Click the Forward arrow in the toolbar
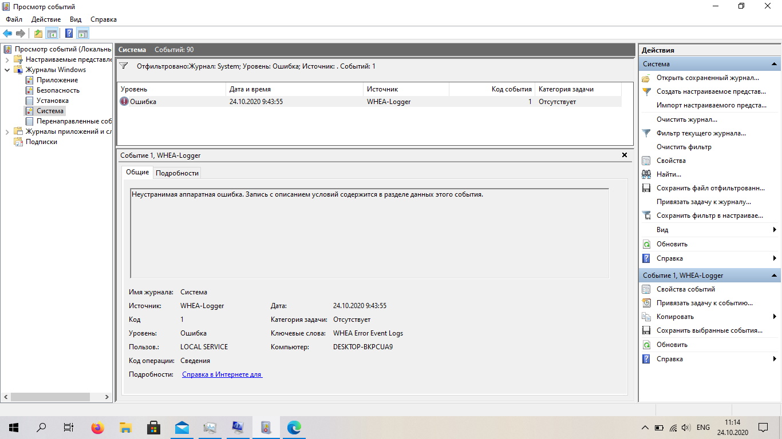This screenshot has height=439, width=782. [21, 33]
